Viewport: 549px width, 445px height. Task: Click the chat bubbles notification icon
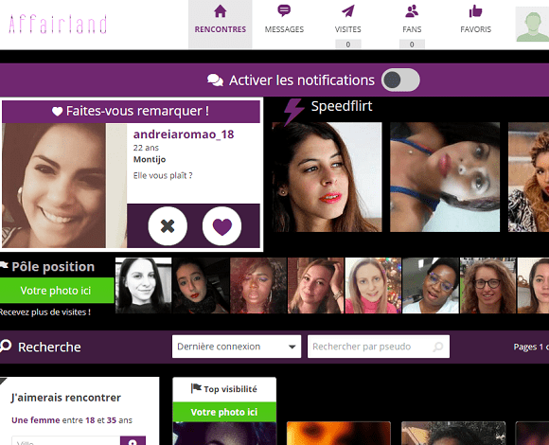click(x=215, y=80)
